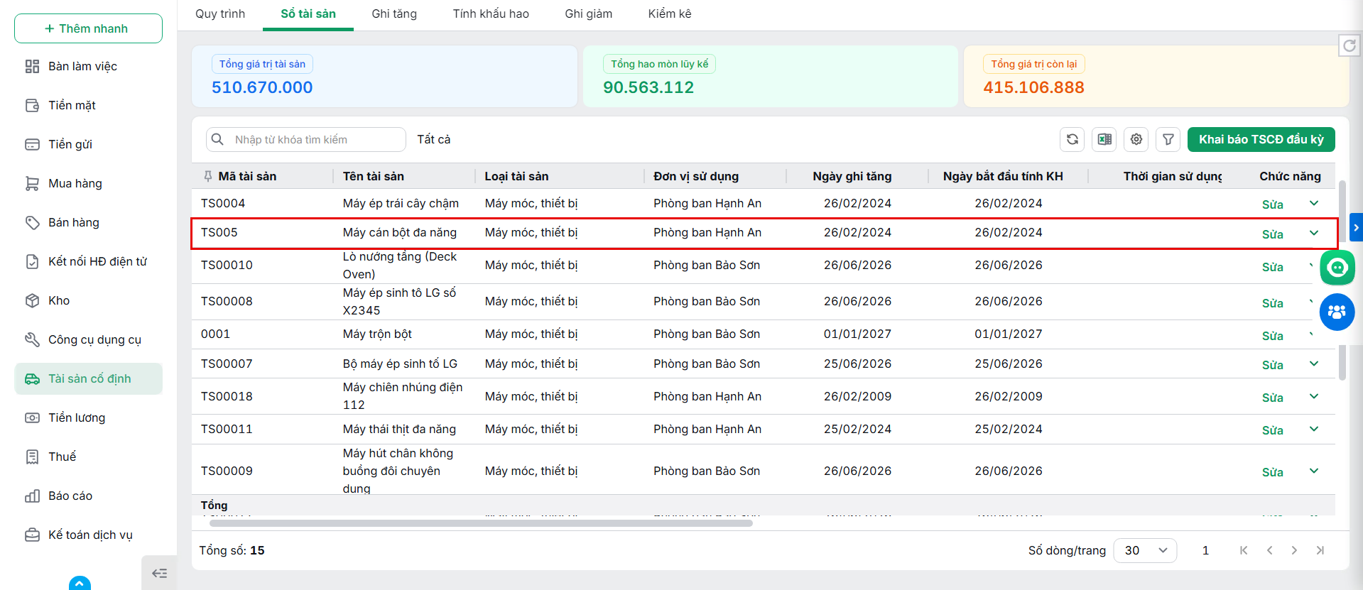
Task: Click the Tổng giá trị tài sản card
Action: pos(384,76)
